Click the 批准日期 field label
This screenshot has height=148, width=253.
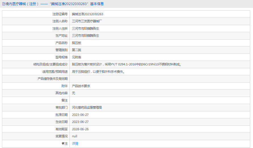(62, 115)
